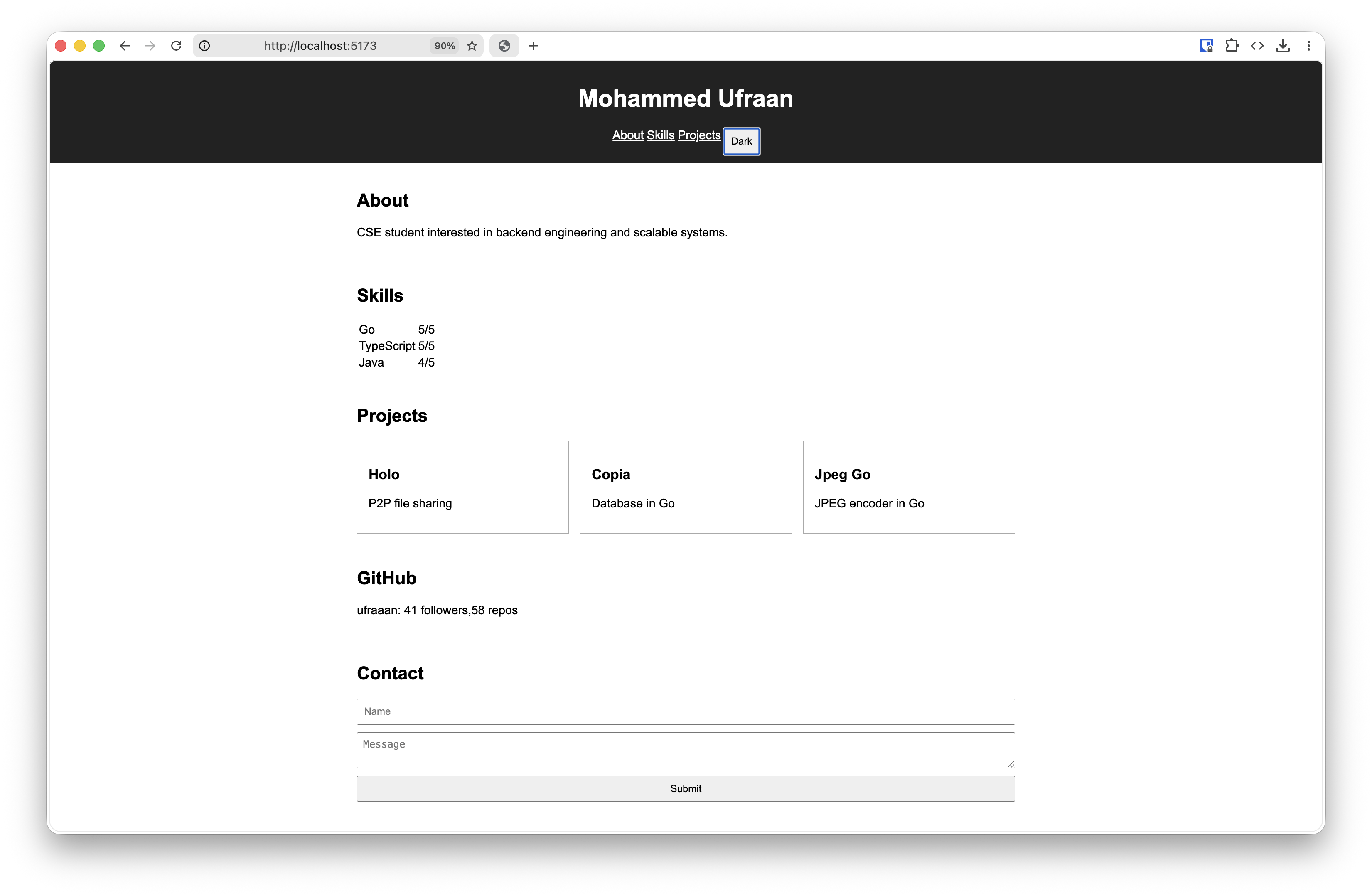
Task: Open the Projects nav link
Action: [x=699, y=135]
